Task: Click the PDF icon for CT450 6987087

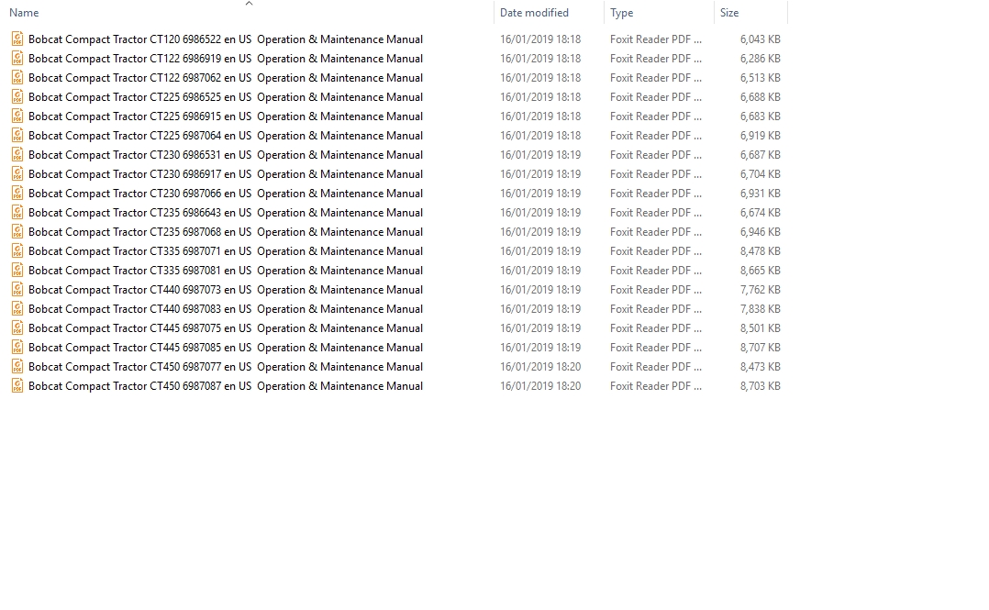Action: tap(17, 385)
